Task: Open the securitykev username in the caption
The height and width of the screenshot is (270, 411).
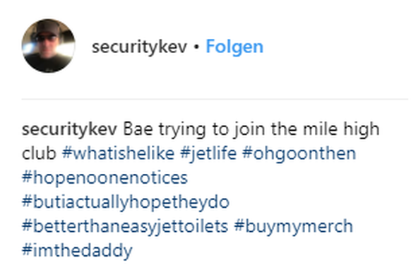Action: point(69,129)
